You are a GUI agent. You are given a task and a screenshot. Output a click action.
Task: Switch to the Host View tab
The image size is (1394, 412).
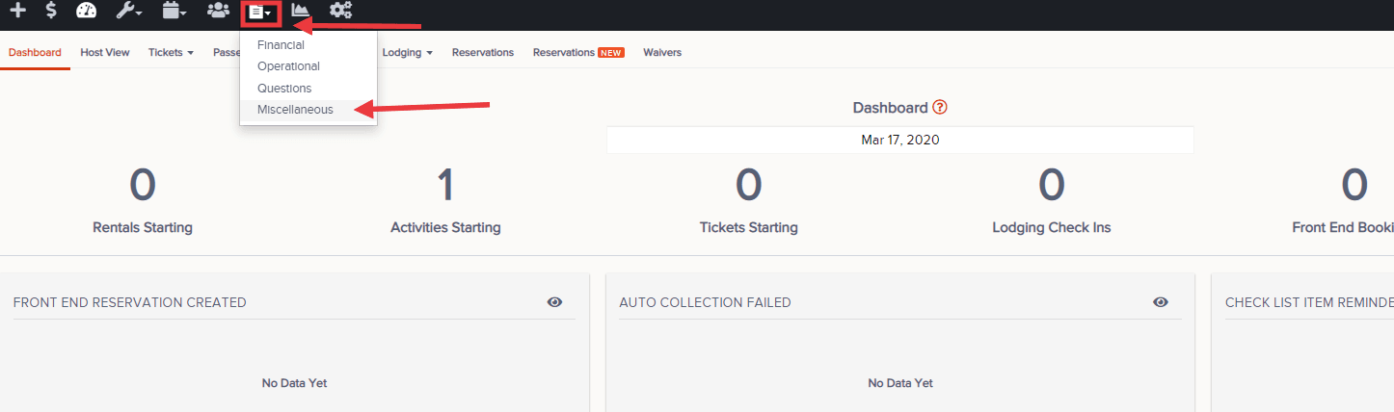click(x=105, y=53)
